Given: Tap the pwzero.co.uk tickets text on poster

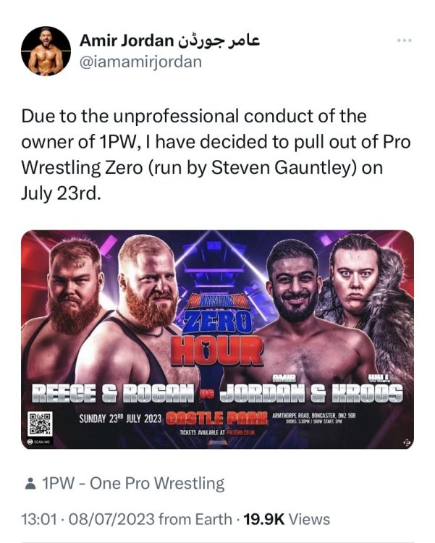Looking at the screenshot, I should point(217,432).
